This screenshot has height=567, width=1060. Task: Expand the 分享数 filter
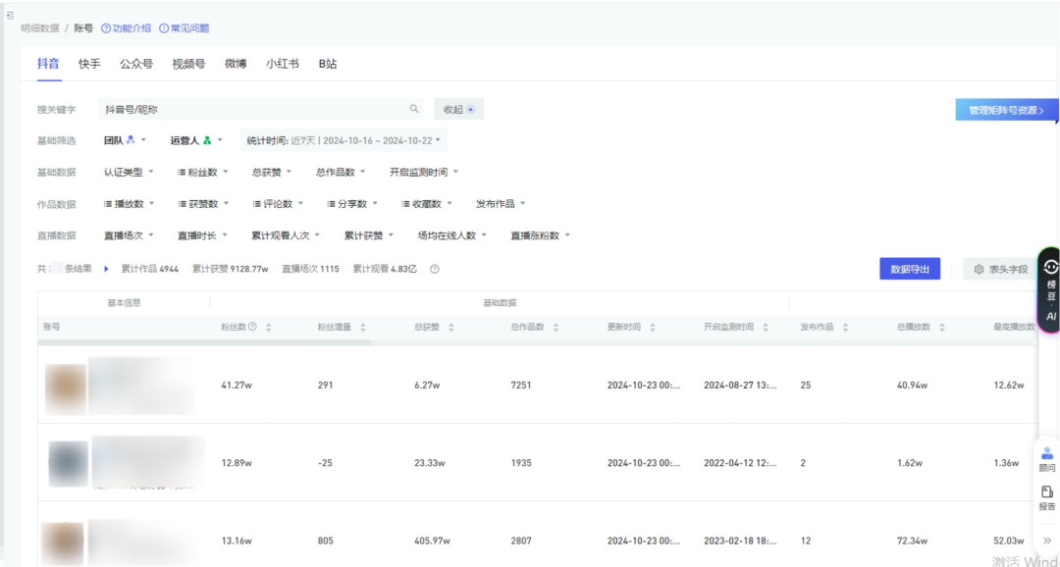[352, 204]
